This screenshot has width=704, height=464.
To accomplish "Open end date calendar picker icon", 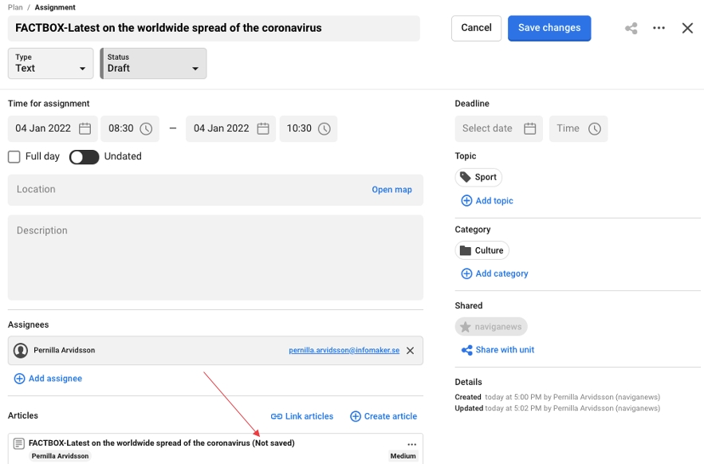I will pyautogui.click(x=263, y=128).
